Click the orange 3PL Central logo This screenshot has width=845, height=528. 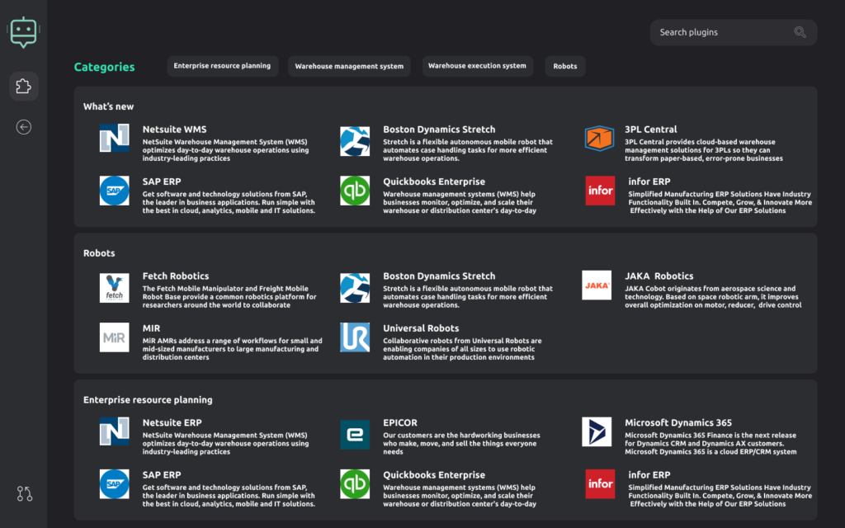click(x=599, y=139)
